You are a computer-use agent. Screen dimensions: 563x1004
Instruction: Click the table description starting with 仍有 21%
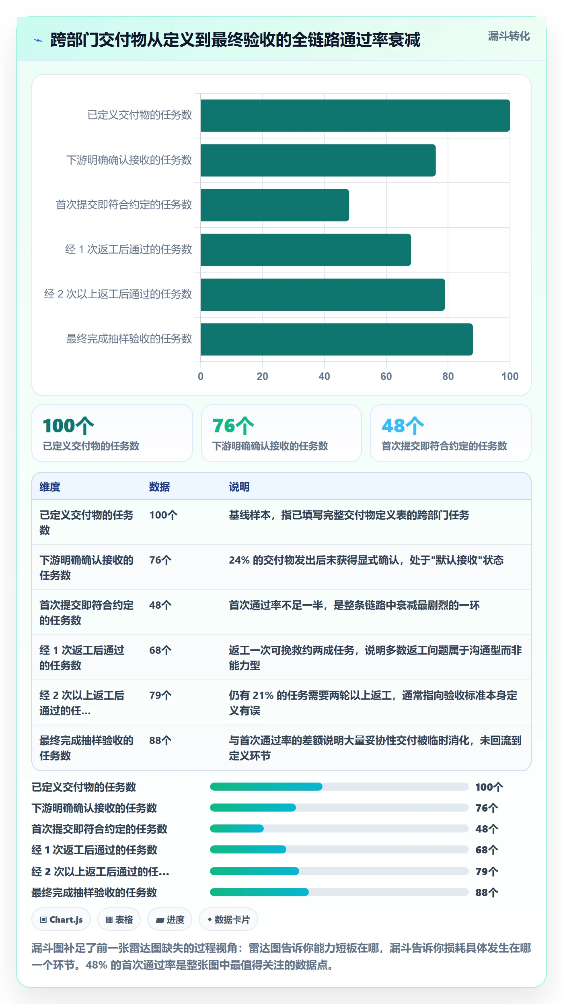point(373,703)
